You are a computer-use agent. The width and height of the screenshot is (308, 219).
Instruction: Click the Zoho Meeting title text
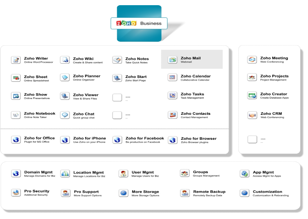click(x=274, y=58)
